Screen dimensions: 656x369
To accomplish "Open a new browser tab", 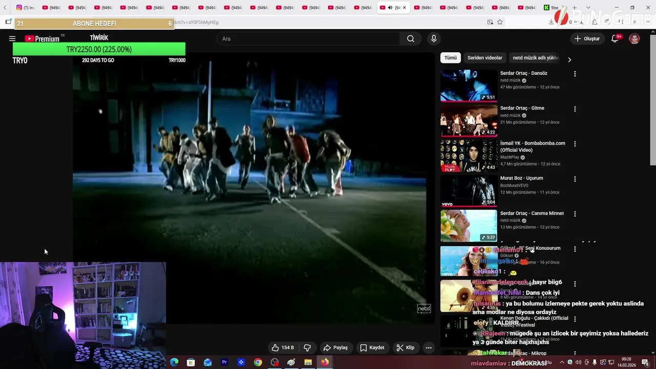I will [x=575, y=8].
